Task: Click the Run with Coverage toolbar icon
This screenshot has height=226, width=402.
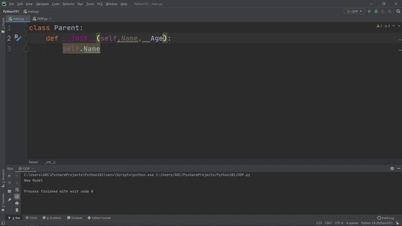Action: pyautogui.click(x=383, y=11)
